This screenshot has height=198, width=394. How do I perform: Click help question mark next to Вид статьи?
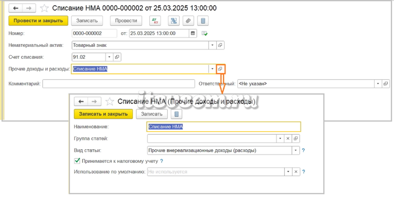[x=303, y=151]
